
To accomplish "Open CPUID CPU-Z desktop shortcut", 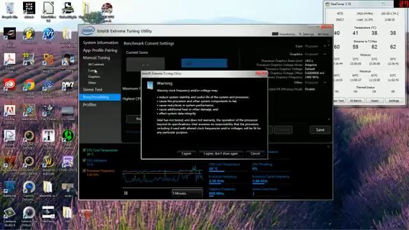I will [68, 164].
